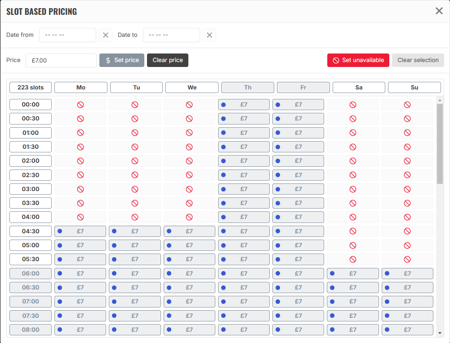Deselect the 07:00 time row

coord(31,301)
